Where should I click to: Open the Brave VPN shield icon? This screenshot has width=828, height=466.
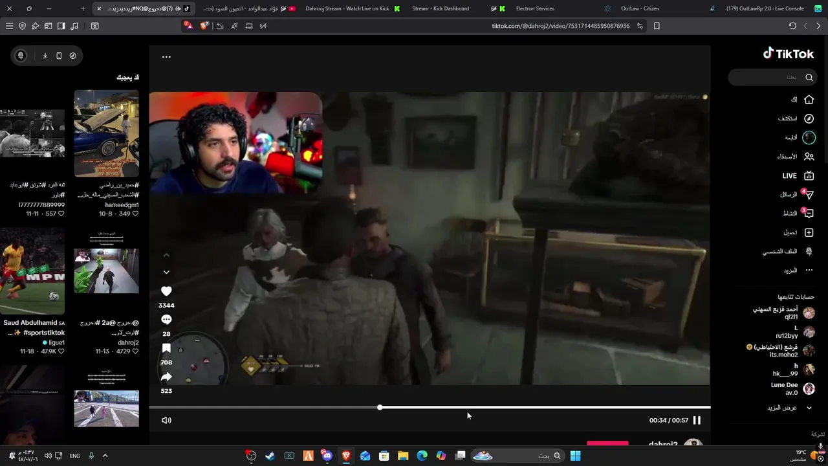point(22,26)
